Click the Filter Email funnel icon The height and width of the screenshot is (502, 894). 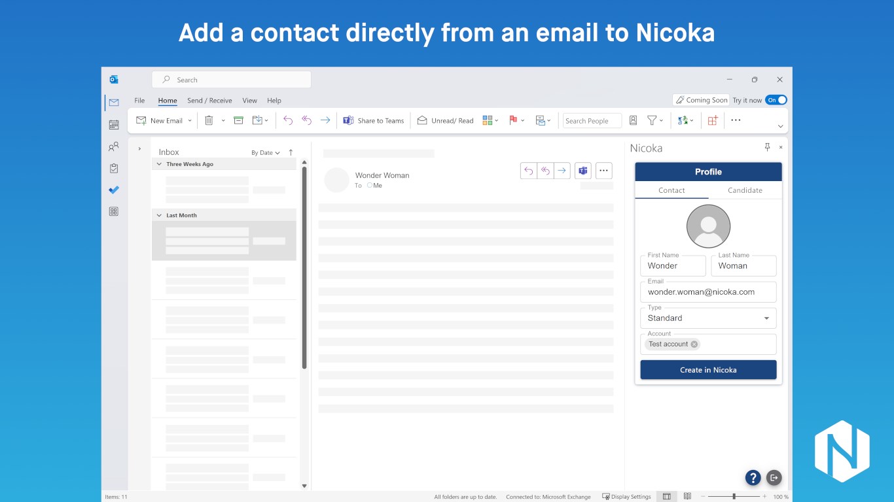pos(652,120)
